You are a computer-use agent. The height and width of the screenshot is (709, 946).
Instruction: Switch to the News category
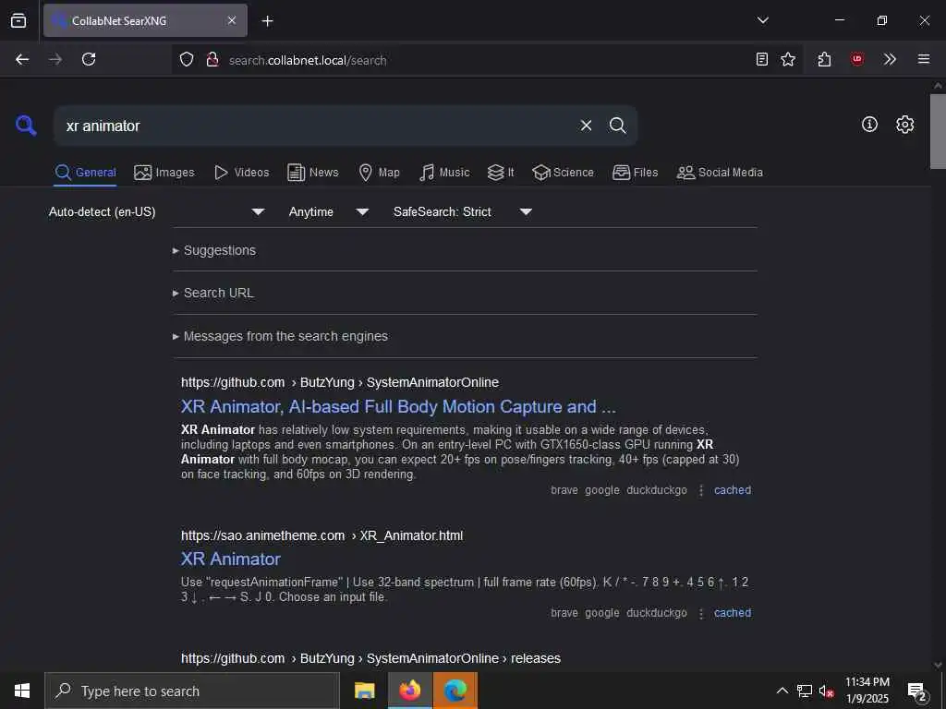[313, 173]
